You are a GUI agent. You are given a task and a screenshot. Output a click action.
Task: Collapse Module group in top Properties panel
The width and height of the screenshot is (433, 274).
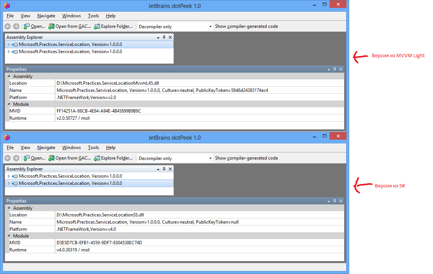coord(9,104)
